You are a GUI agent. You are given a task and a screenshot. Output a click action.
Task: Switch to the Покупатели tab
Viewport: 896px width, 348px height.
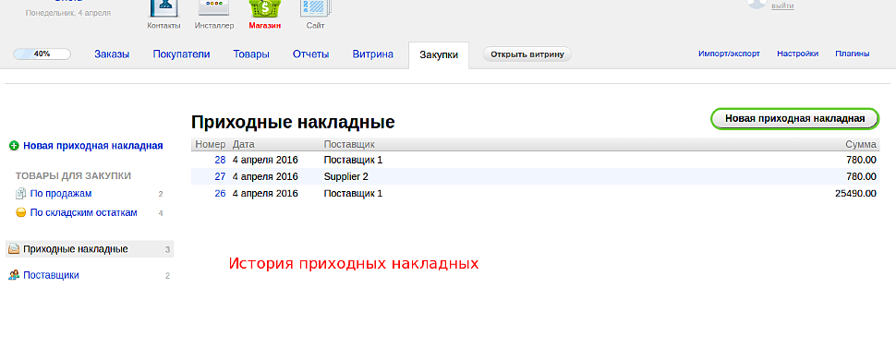click(181, 54)
